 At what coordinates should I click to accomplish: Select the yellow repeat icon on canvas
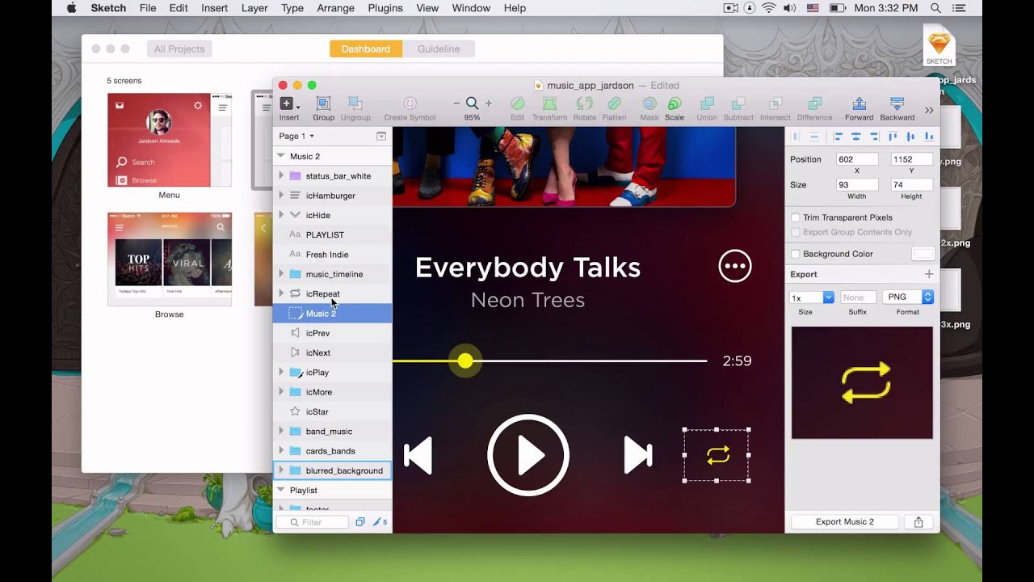coord(717,456)
